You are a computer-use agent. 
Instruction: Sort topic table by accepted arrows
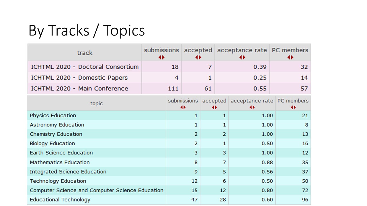pos(214,107)
